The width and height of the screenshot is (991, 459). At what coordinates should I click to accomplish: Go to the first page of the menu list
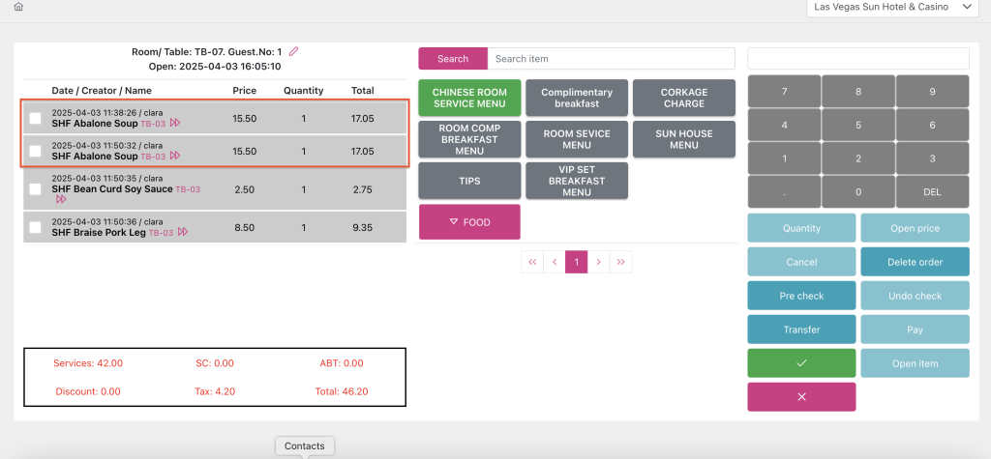[532, 262]
